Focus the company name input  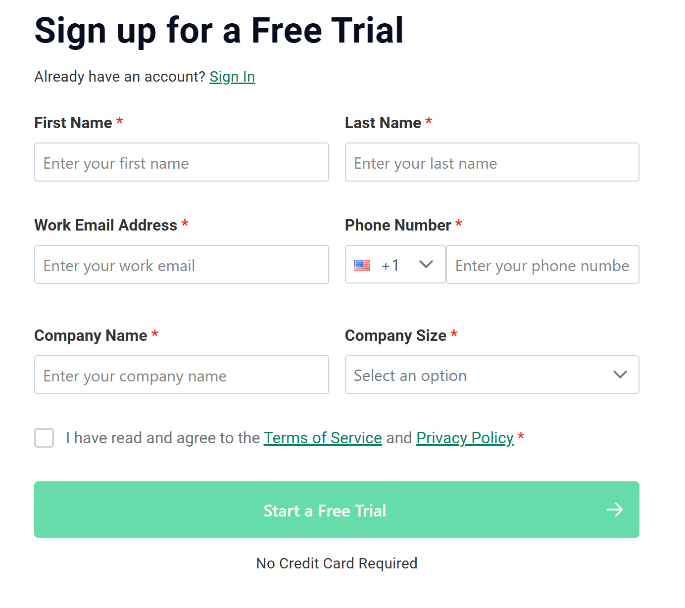181,375
